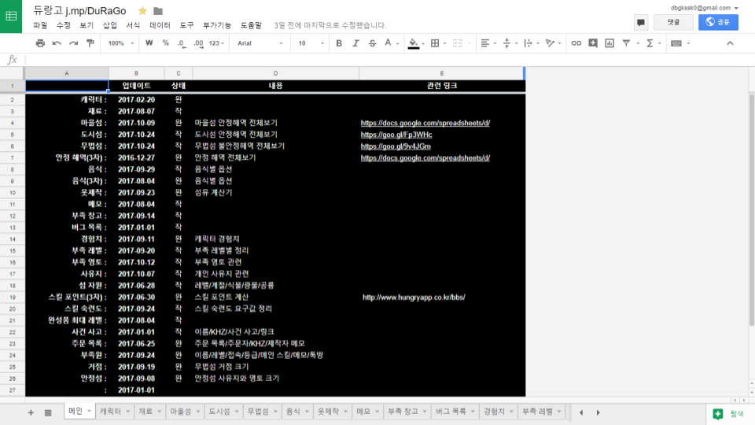This screenshot has width=755, height=425.
Task: Open the 삽입 menu
Action: 110,25
